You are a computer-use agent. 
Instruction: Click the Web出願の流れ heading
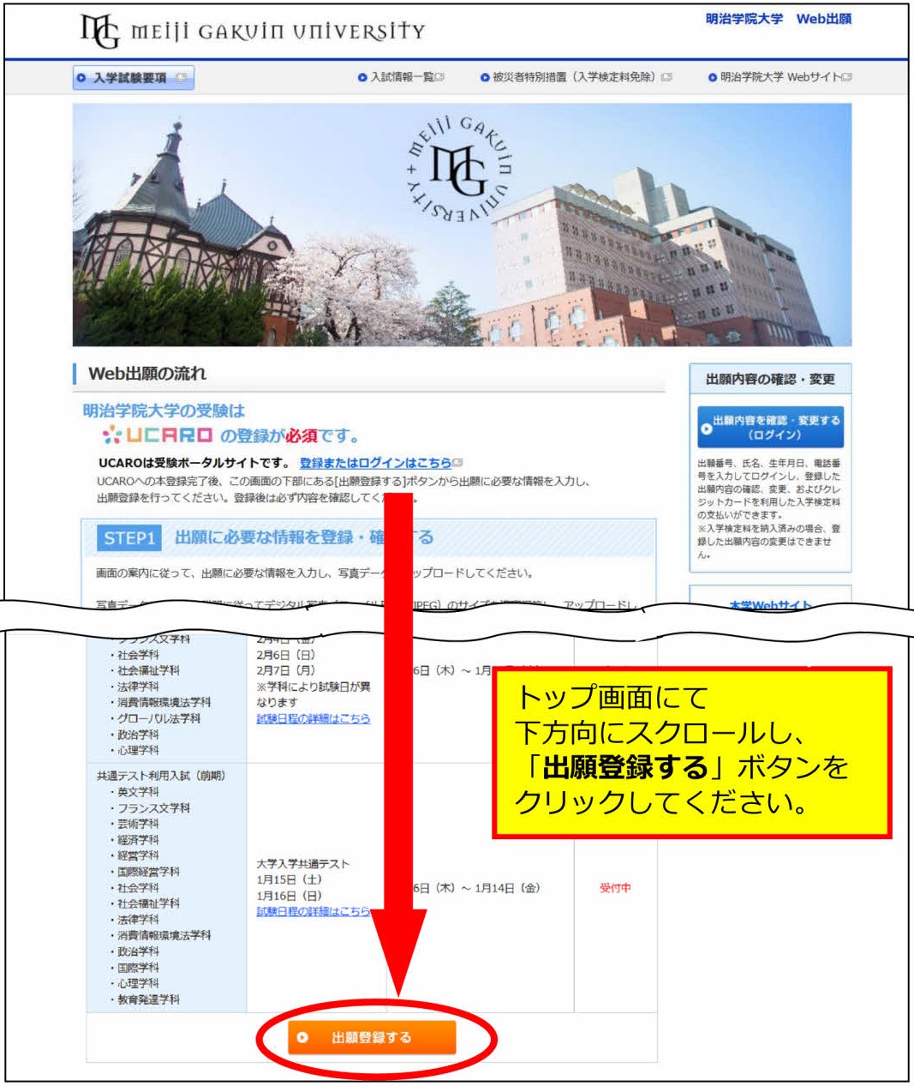click(147, 374)
